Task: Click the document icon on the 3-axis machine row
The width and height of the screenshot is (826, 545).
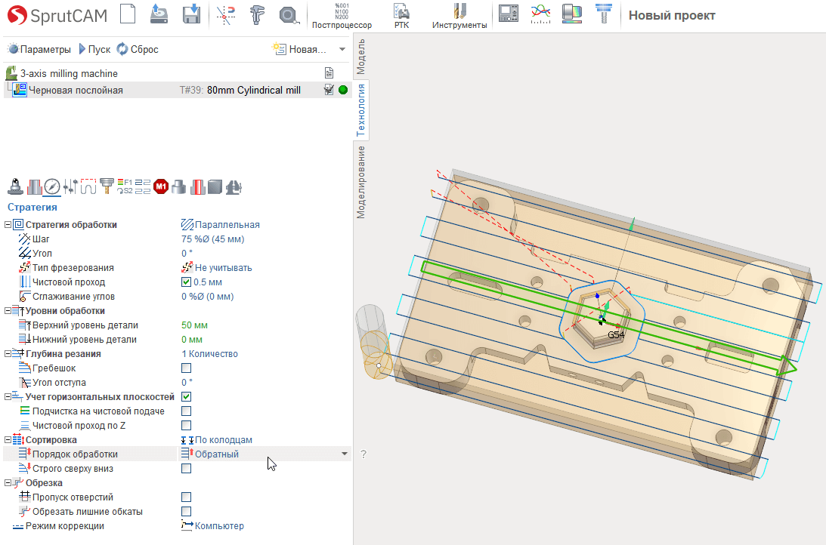Action: pos(329,73)
